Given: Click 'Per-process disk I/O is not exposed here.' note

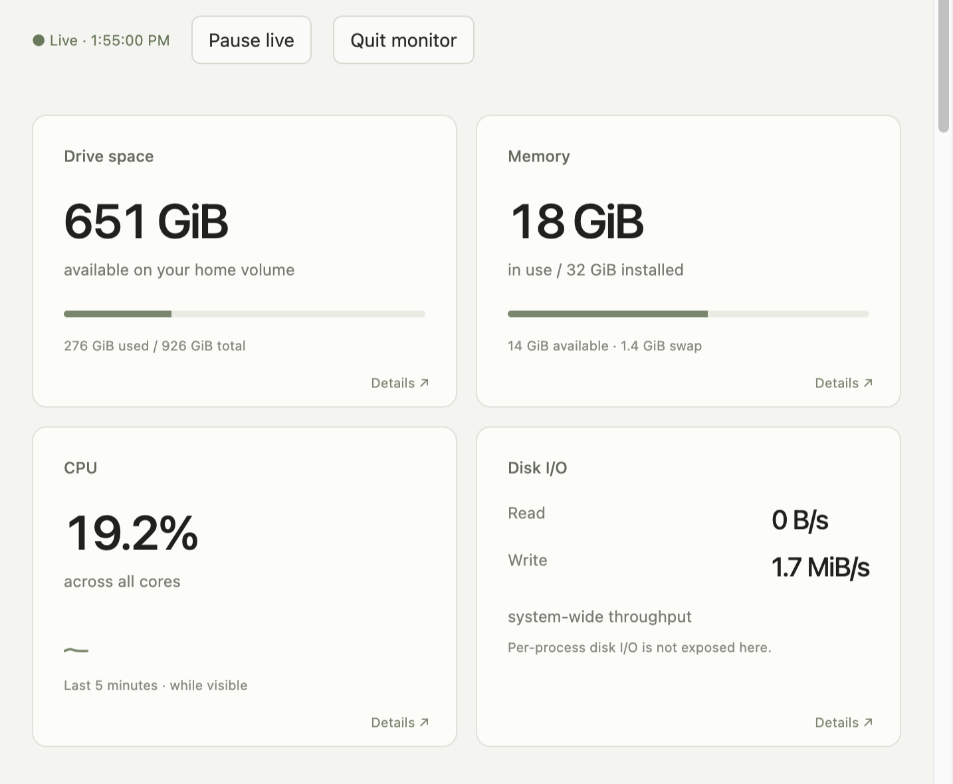Looking at the screenshot, I should pos(639,647).
